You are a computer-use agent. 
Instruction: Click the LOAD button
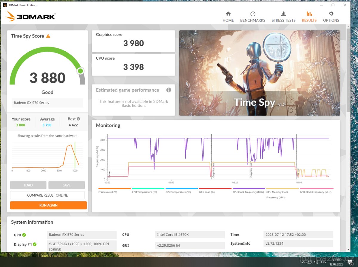28,185
